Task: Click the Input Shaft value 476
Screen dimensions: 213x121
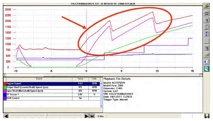Action: [80, 91]
